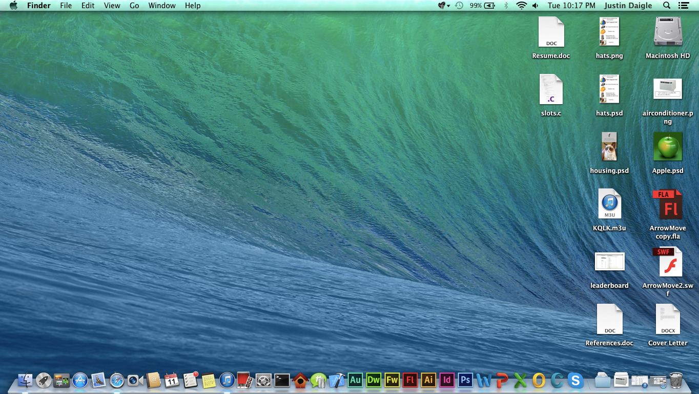Open the volume control in menu bar
Image resolution: width=699 pixels, height=394 pixels.
[x=536, y=6]
